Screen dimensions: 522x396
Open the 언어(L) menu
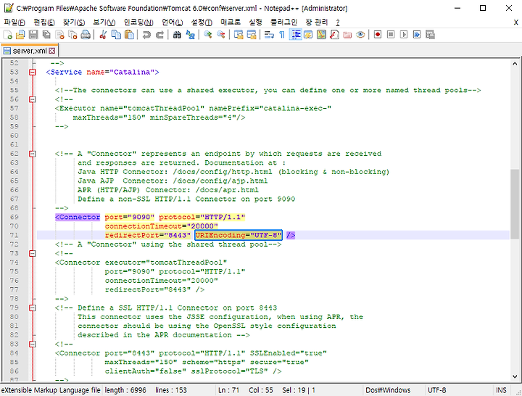pyautogui.click(x=172, y=22)
